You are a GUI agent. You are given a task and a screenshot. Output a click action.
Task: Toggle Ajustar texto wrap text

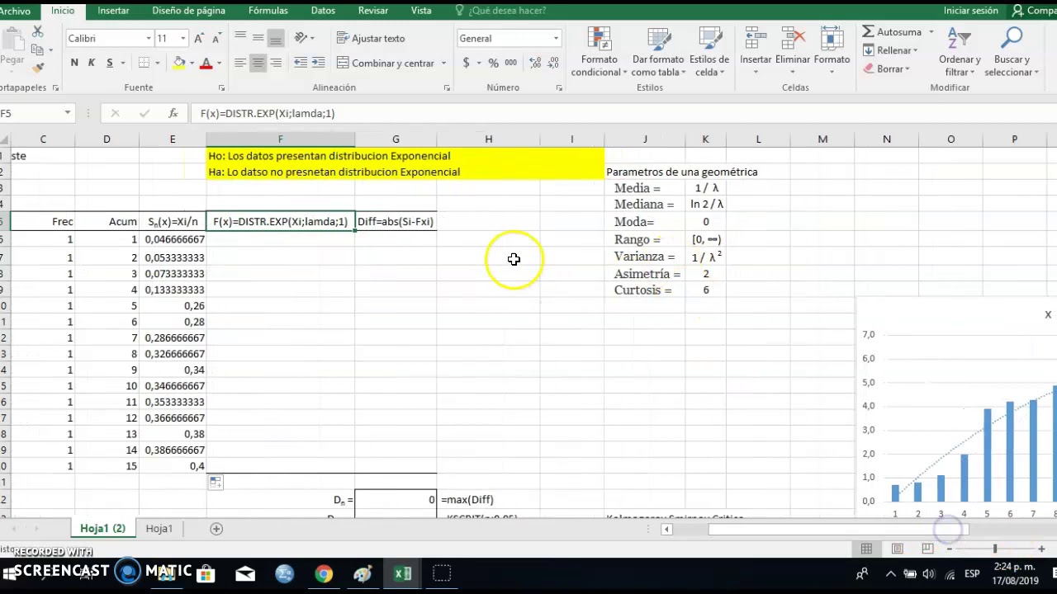[x=371, y=38]
